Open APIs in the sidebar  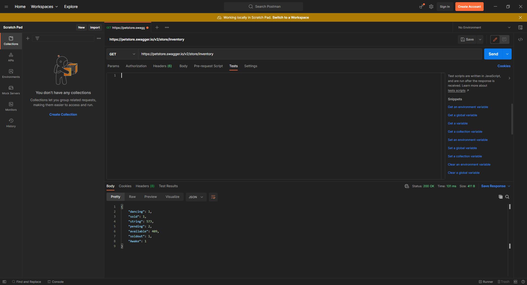pos(11,57)
